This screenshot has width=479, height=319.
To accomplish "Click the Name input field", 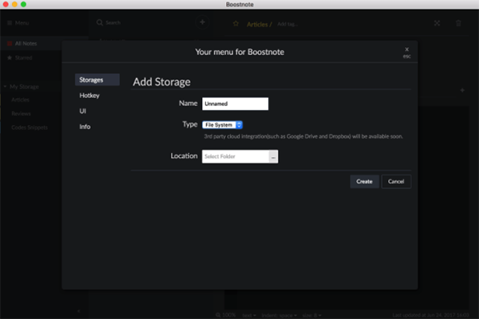I will 235,104.
